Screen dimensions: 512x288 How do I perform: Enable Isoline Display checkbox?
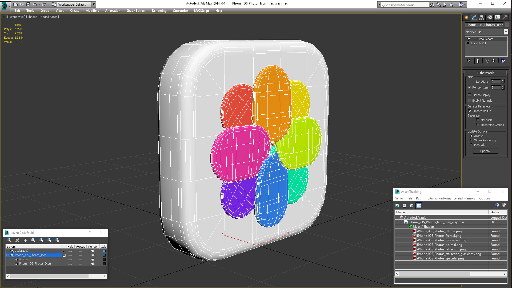coord(469,95)
